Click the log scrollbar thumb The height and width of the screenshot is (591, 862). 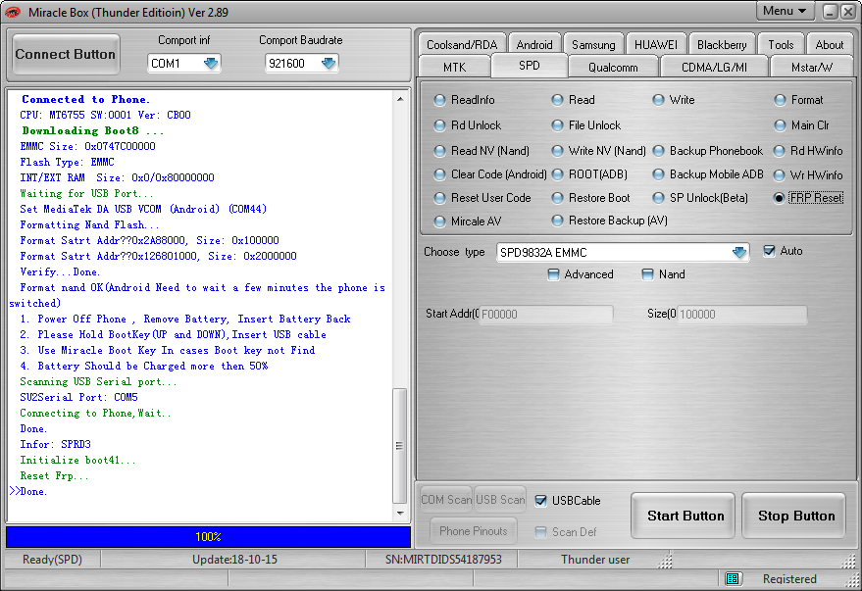coord(400,446)
